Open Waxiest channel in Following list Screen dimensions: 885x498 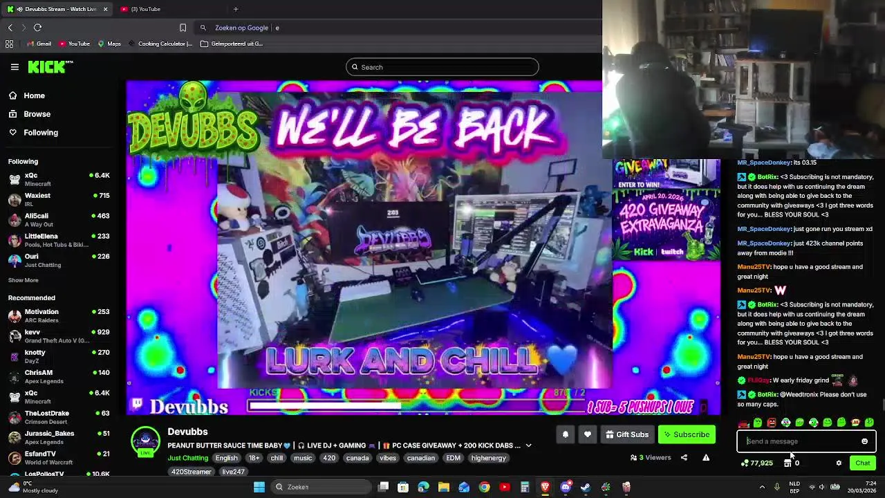59,200
